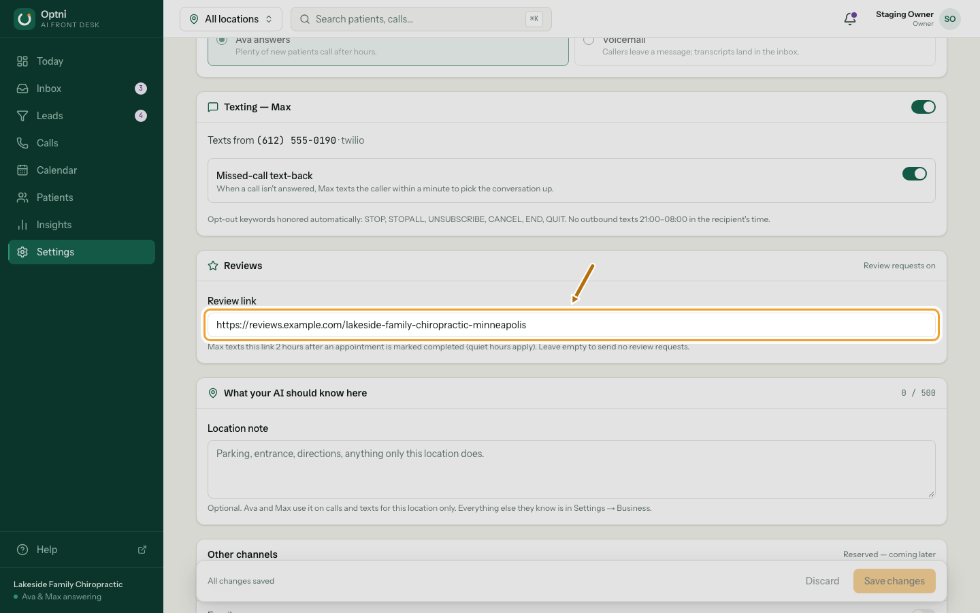Click the external link icon beside Help
980x613 pixels.
point(142,550)
